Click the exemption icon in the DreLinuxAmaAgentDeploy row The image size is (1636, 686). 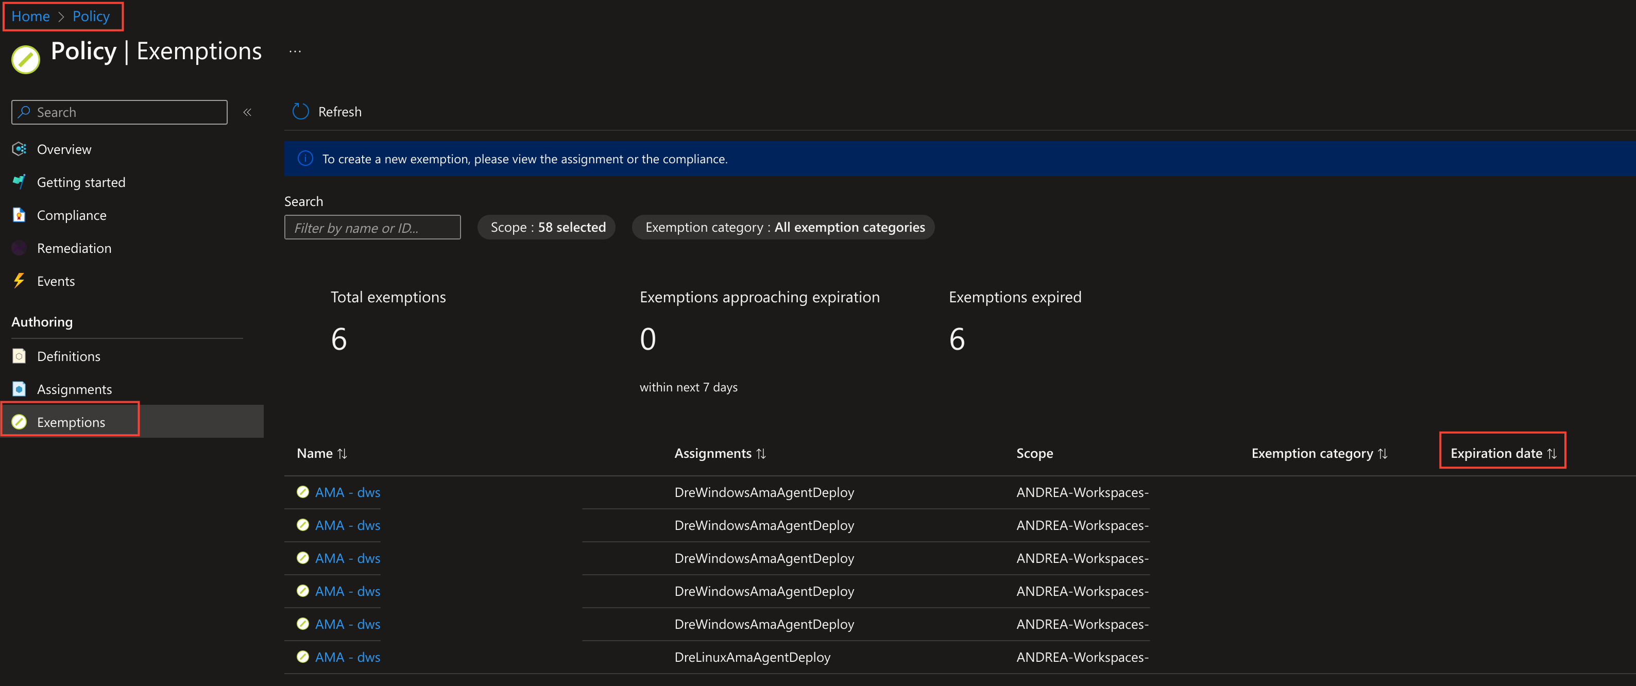click(x=303, y=657)
